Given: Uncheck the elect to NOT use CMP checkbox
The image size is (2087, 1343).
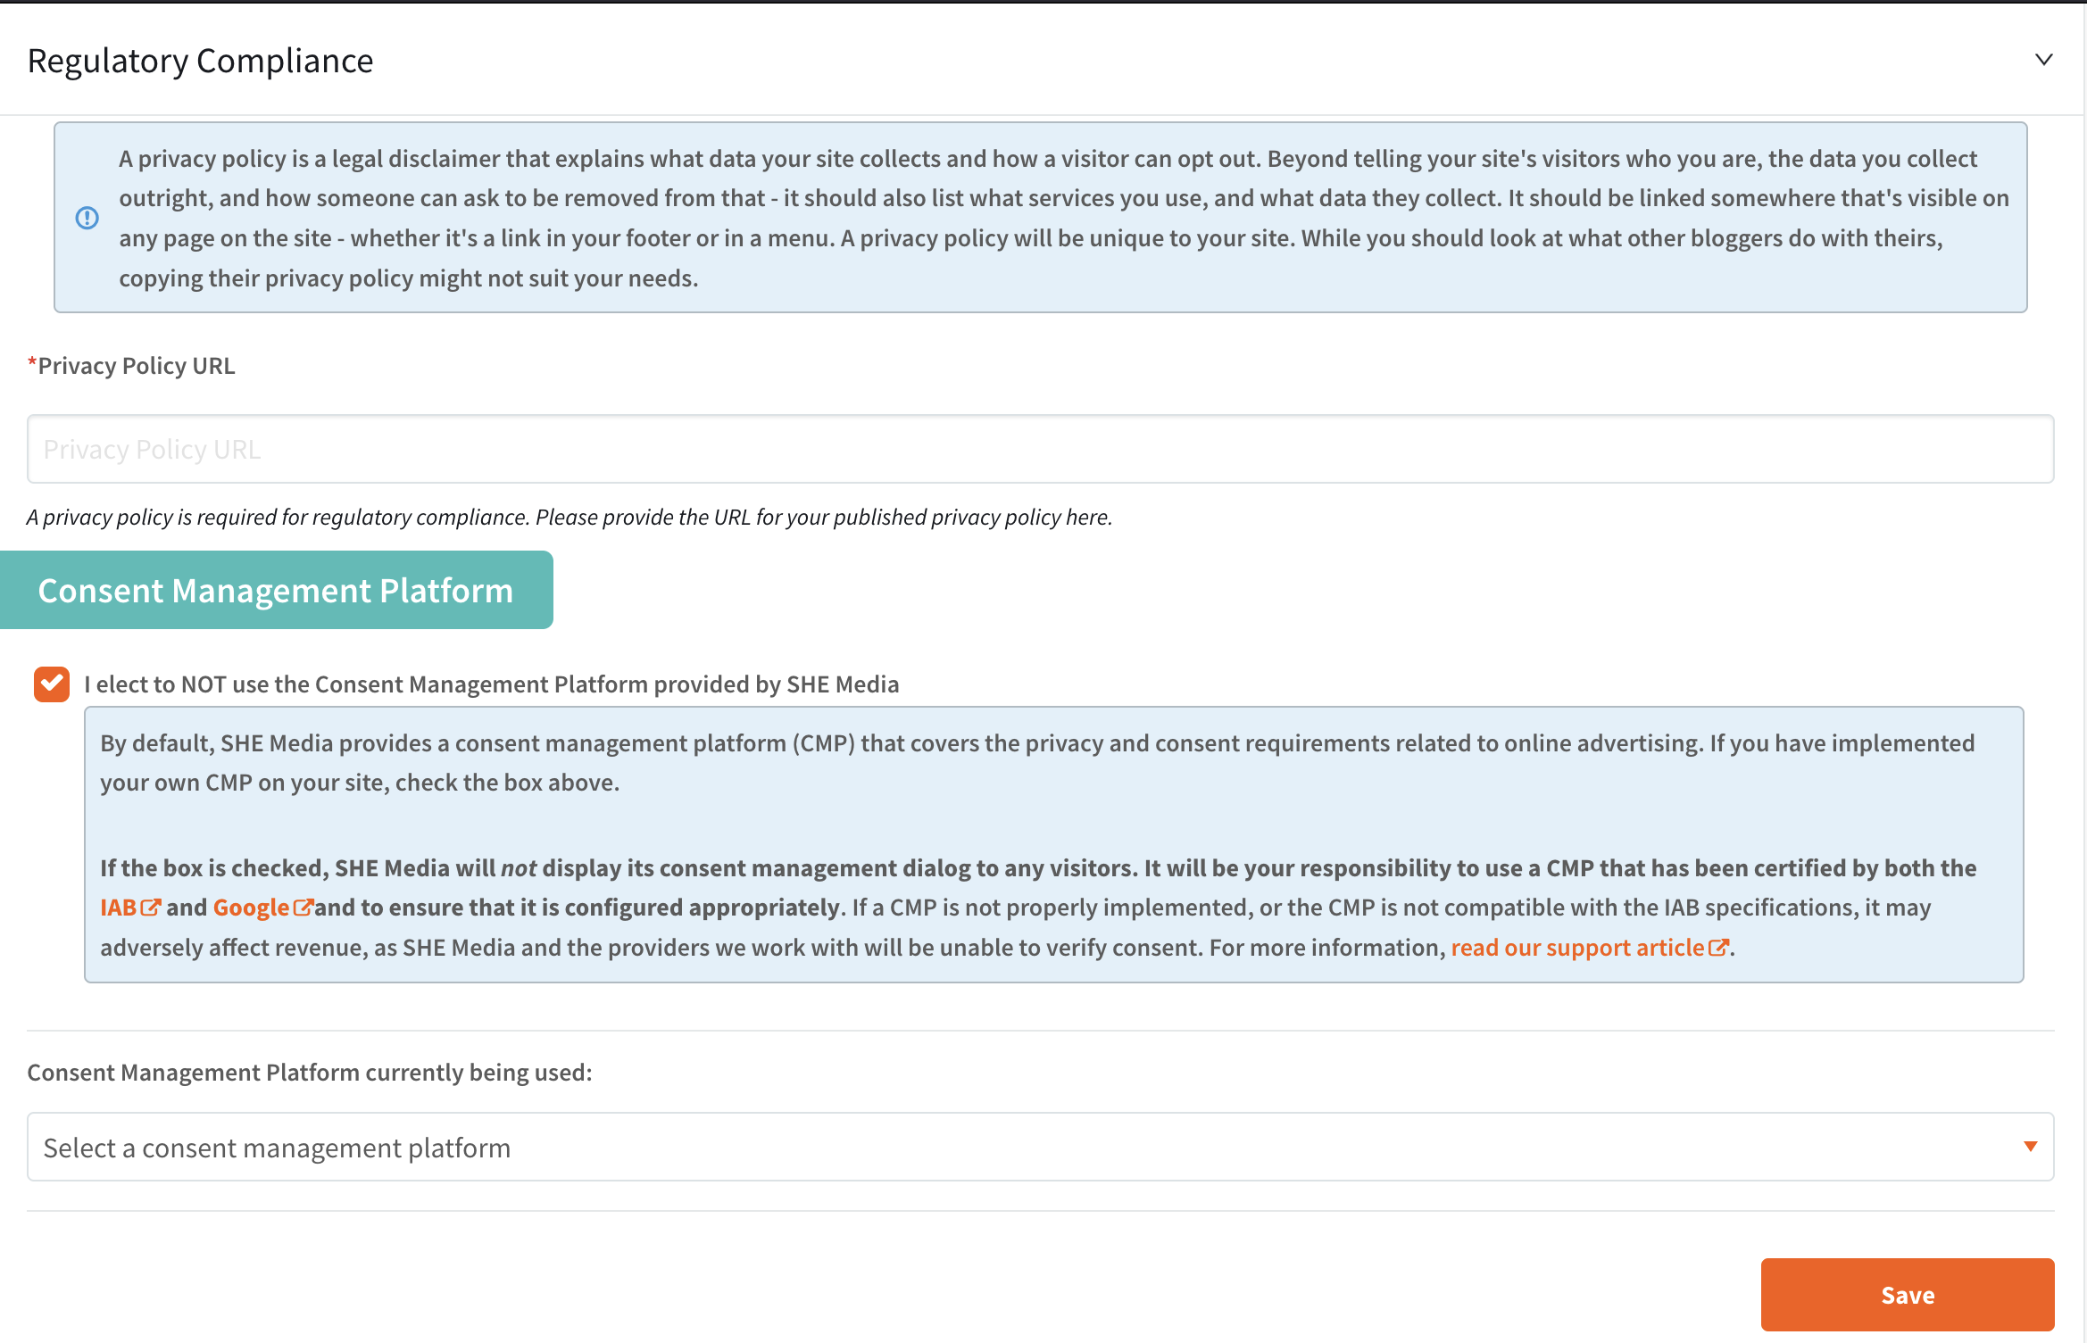Looking at the screenshot, I should click(x=52, y=684).
